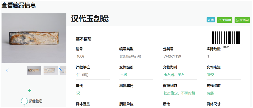Click the 影像信息 label

pyautogui.click(x=36, y=101)
